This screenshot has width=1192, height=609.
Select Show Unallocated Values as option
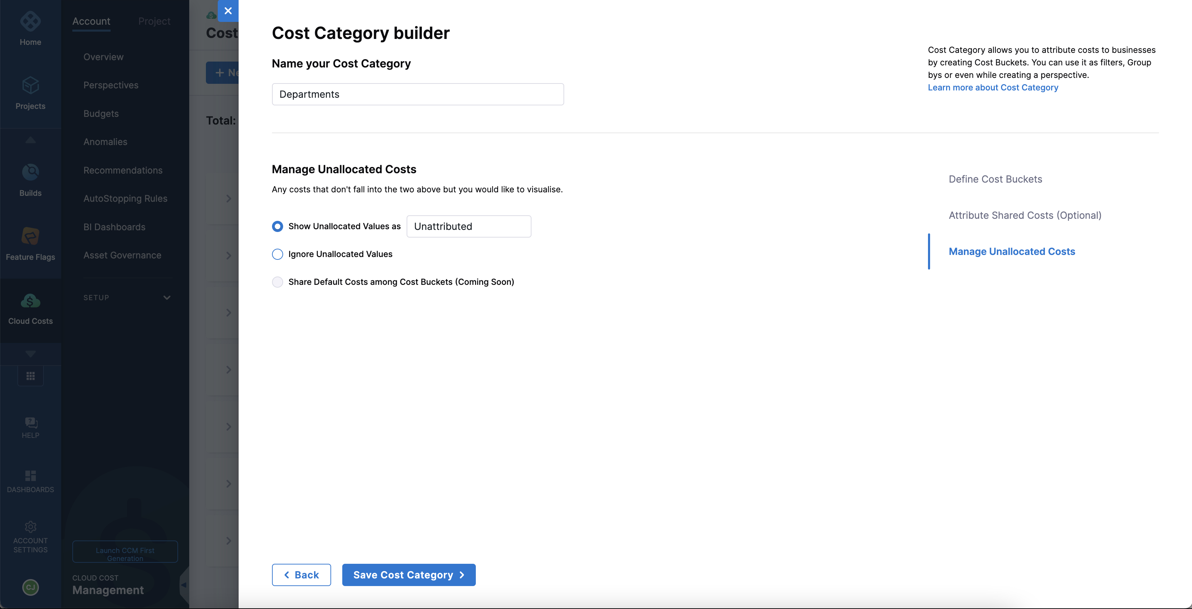(x=277, y=226)
